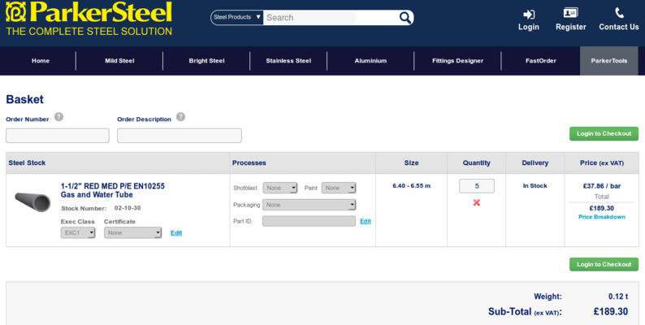This screenshot has width=645, height=325.
Task: Click the Quantity input showing 5
Action: 477,186
